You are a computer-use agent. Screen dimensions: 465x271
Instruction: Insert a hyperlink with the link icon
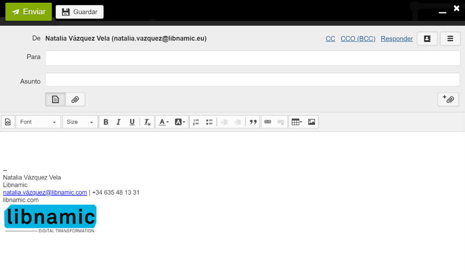(x=268, y=122)
